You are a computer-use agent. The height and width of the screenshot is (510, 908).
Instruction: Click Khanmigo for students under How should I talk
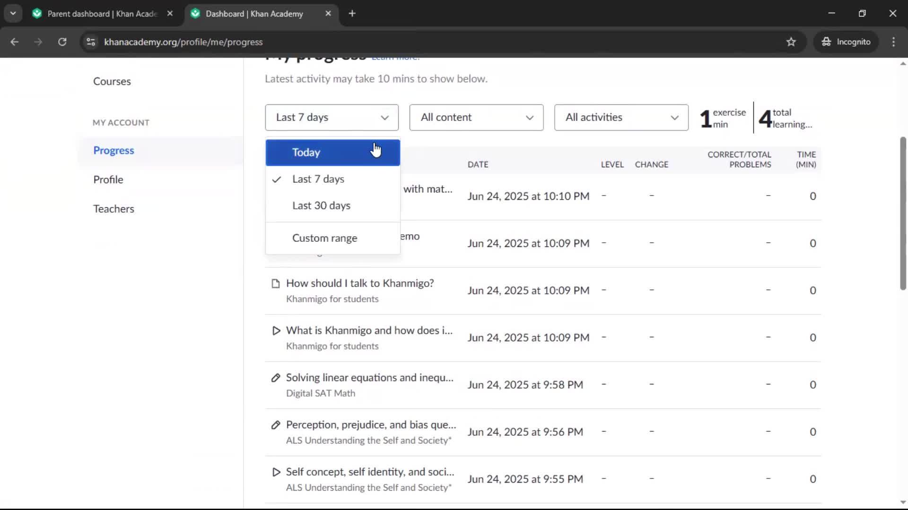click(x=332, y=299)
